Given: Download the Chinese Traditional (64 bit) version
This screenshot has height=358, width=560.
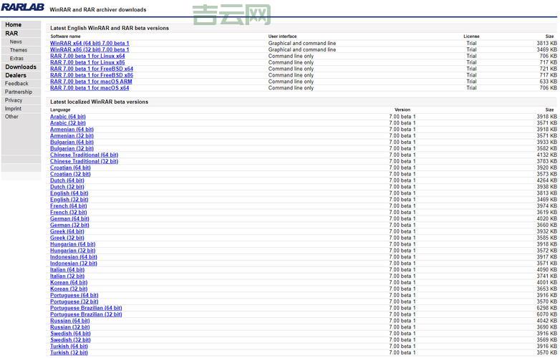Looking at the screenshot, I should tap(84, 155).
